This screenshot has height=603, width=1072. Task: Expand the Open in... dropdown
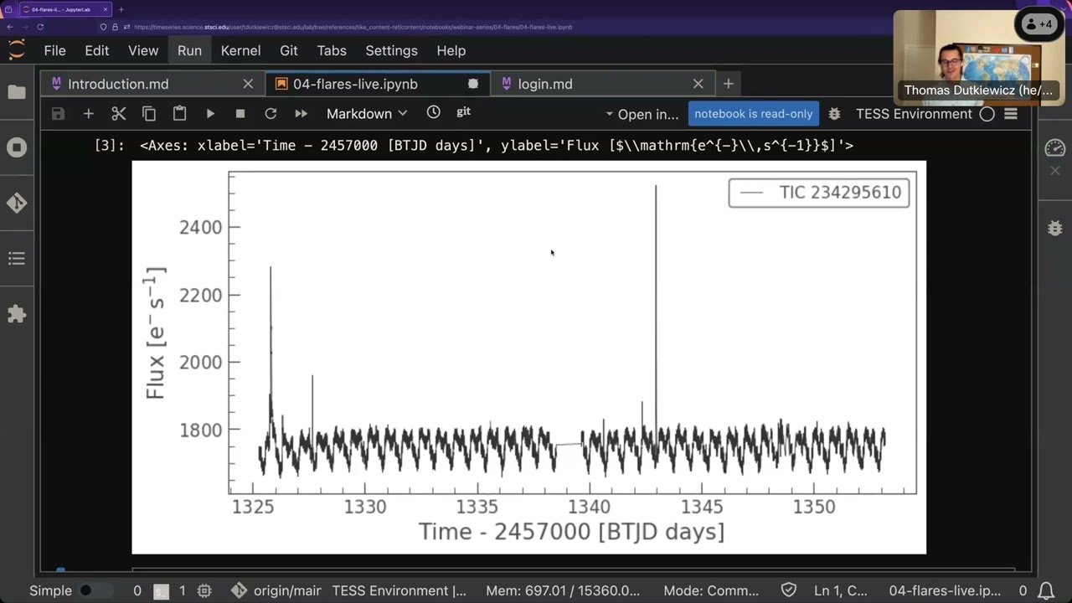coord(642,114)
